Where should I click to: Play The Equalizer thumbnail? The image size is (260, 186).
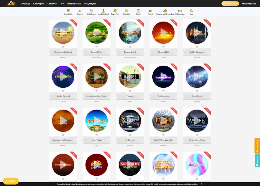163,77
